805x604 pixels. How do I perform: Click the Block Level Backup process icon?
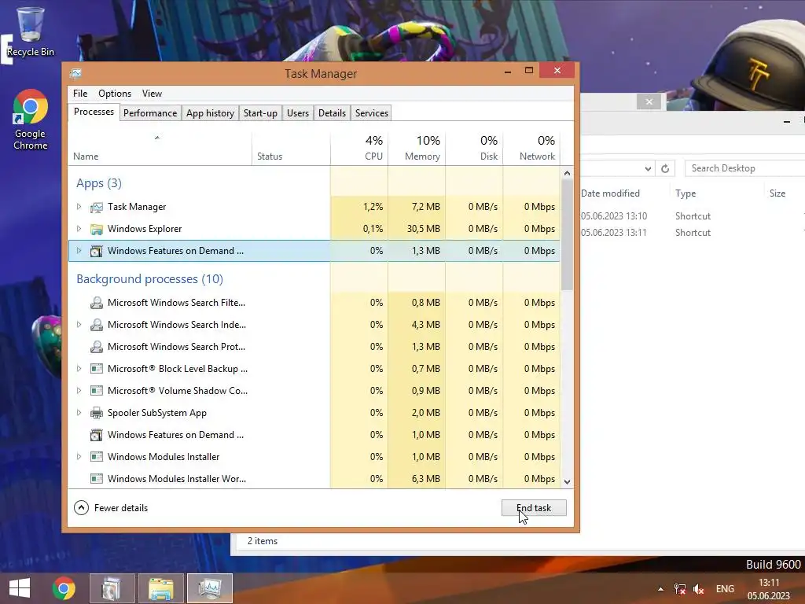[96, 369]
